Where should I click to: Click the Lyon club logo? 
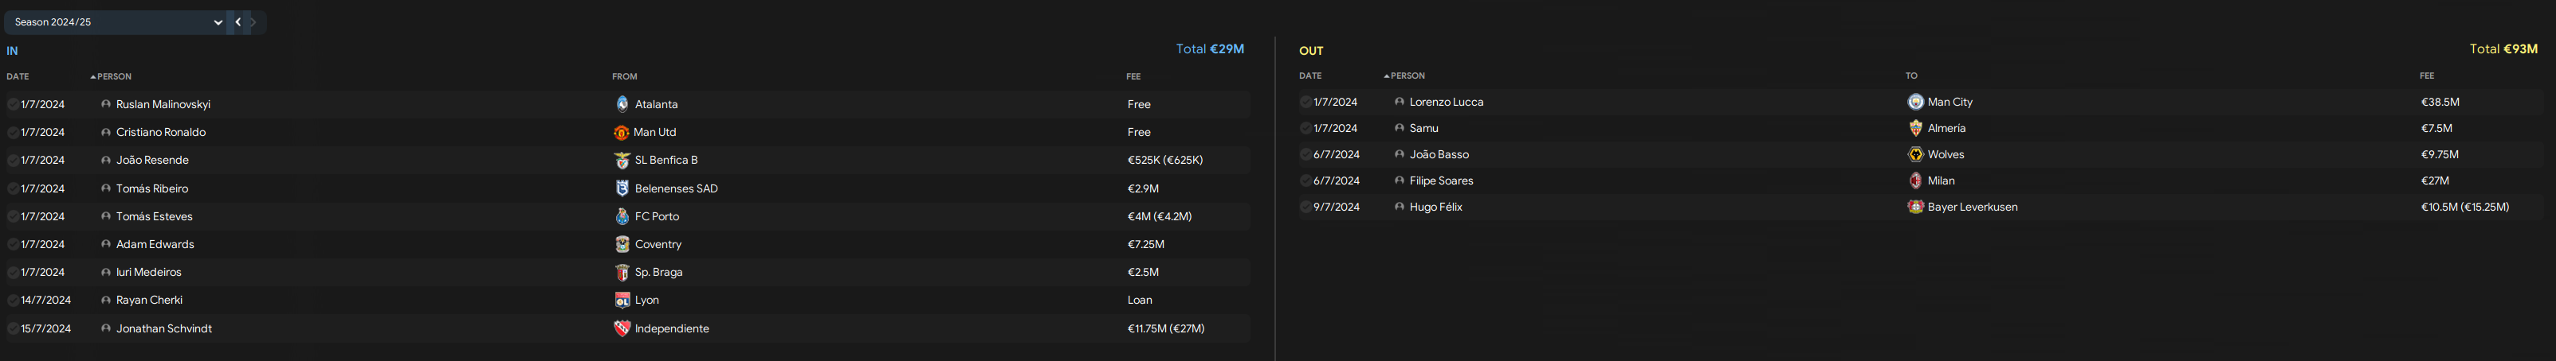pyautogui.click(x=622, y=300)
